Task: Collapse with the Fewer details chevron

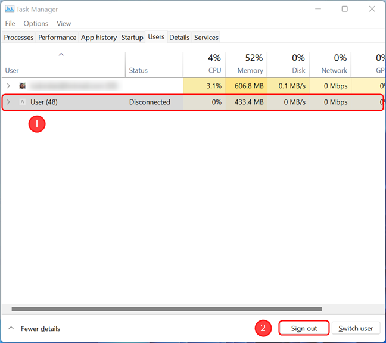Action: click(11, 328)
